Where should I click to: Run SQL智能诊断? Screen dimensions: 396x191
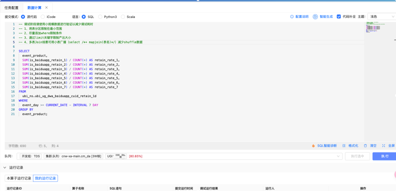(x=327, y=146)
